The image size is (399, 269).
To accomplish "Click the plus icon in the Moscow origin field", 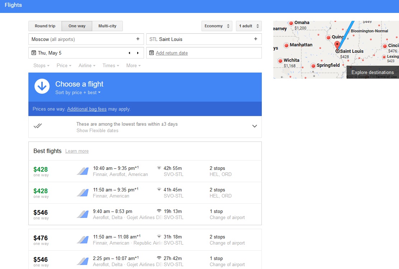I will coord(138,39).
